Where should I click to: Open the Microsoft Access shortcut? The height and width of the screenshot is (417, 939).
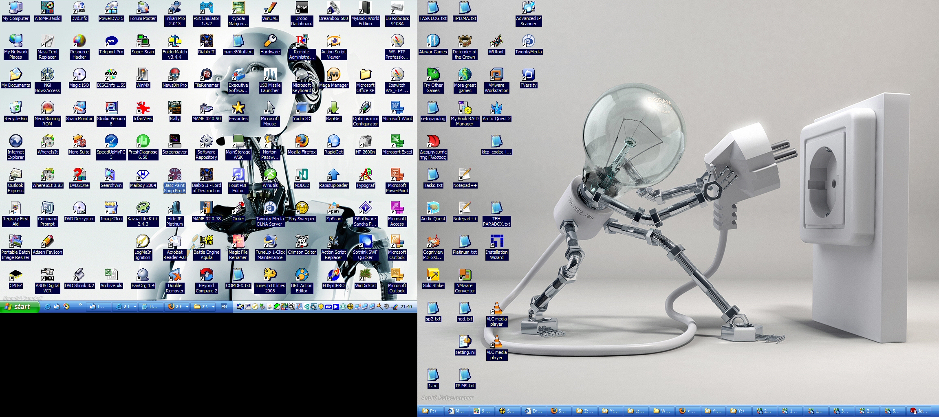397,214
